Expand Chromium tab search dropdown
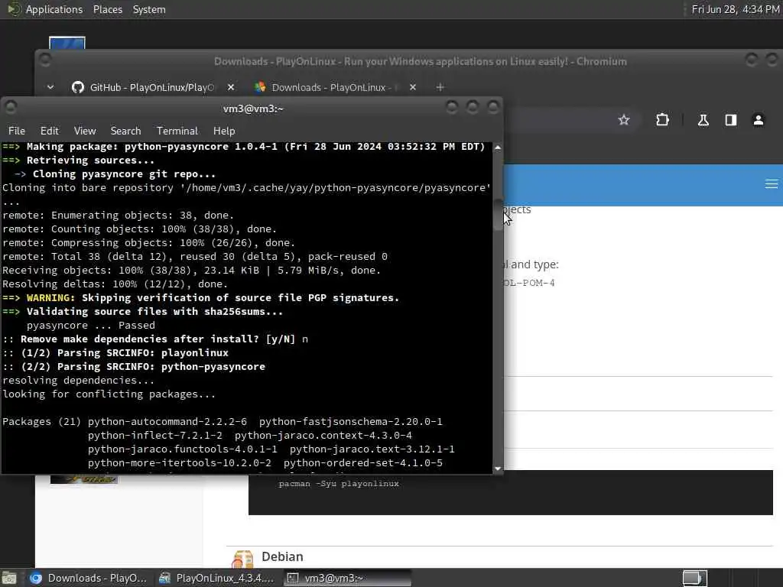 (x=50, y=87)
